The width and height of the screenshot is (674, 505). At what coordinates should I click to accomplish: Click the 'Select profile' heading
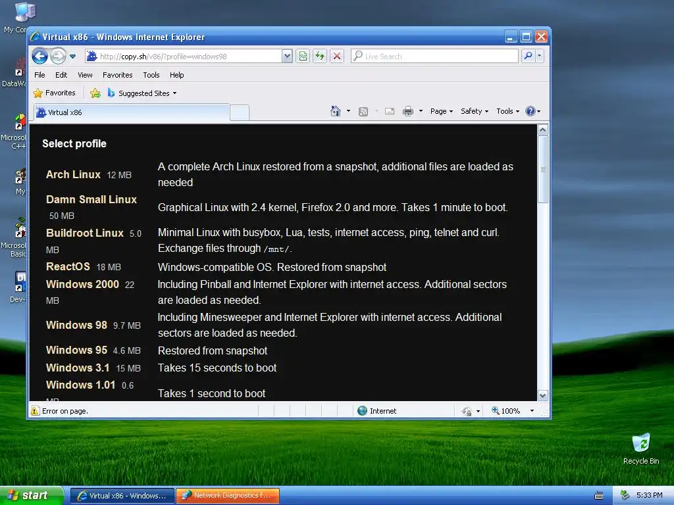pos(74,144)
